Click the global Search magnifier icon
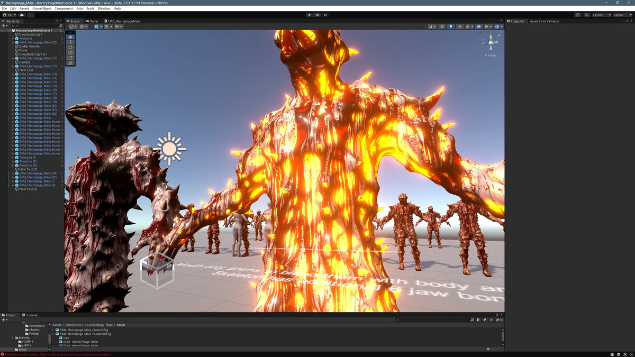This screenshot has width=635, height=357. (x=587, y=15)
